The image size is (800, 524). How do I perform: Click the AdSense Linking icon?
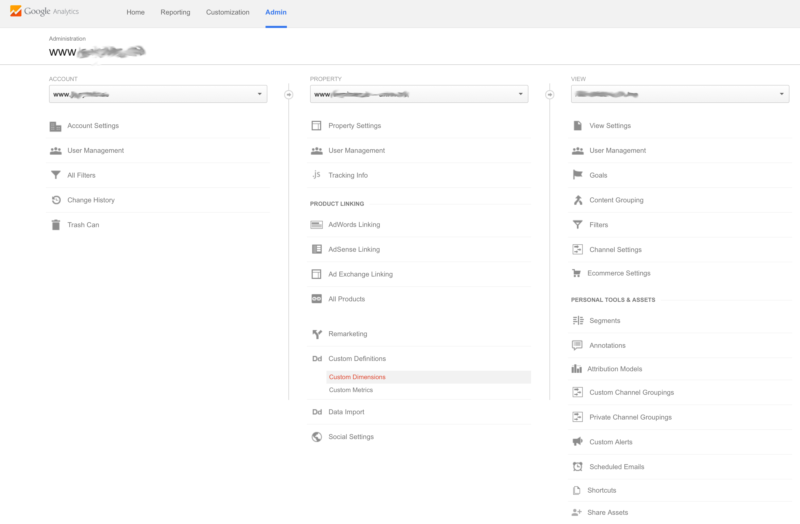click(317, 249)
